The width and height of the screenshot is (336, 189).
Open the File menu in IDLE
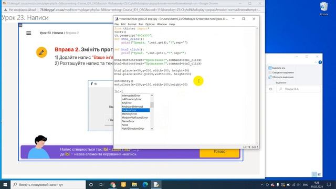tap(117, 24)
